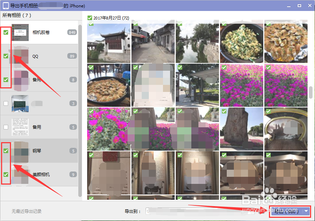Click the 849 photo count badge
315x221 pixels.
[72, 32]
